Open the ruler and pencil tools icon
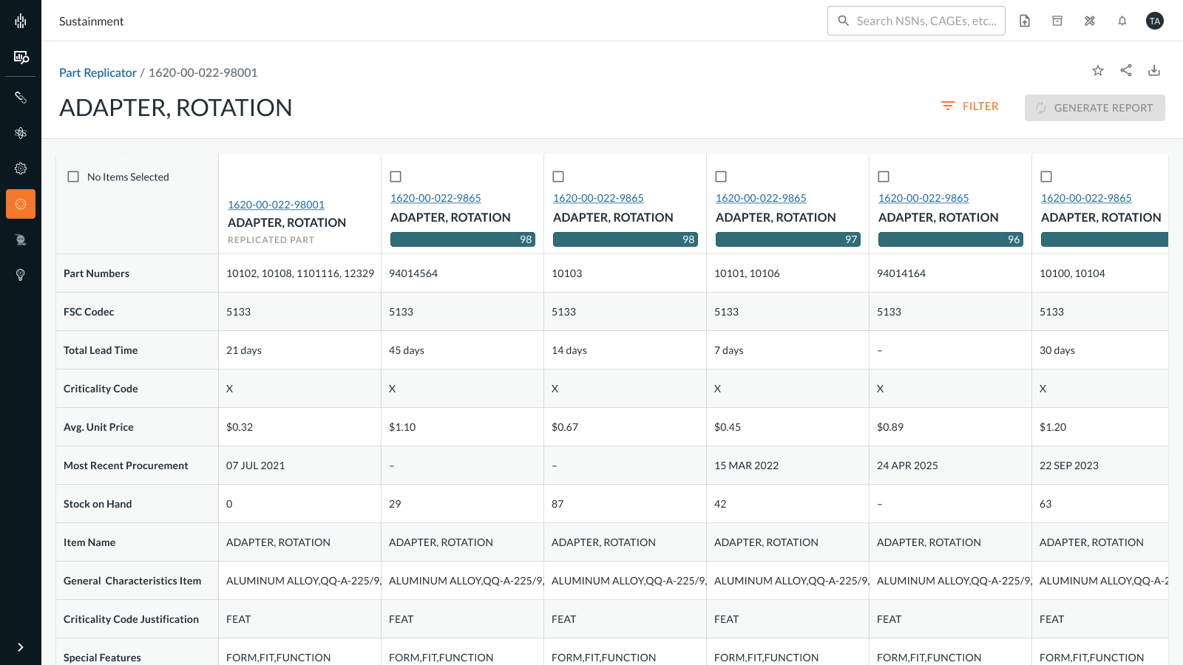Screen dimensions: 1183x665 (x=1090, y=21)
